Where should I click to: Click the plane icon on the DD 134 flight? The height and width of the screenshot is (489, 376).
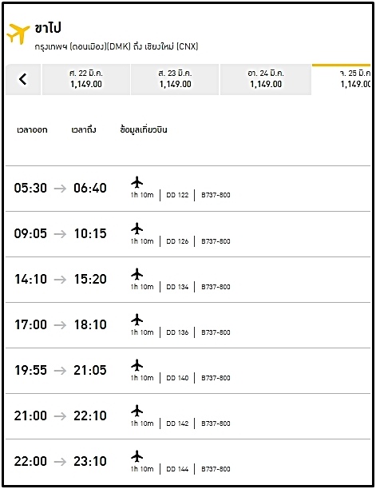(x=137, y=274)
